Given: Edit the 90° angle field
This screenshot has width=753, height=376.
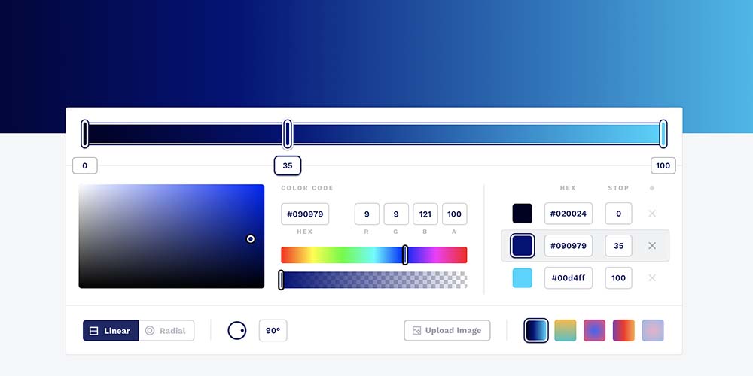Looking at the screenshot, I should (x=273, y=330).
